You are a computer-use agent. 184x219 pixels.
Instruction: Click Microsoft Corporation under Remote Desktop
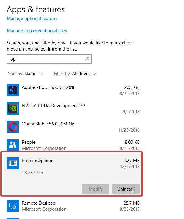(44, 209)
